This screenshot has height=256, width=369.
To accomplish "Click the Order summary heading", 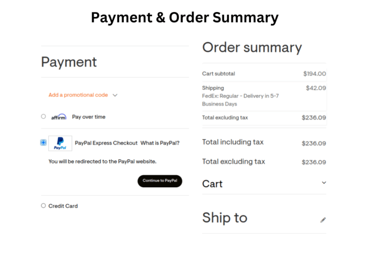I will point(252,47).
